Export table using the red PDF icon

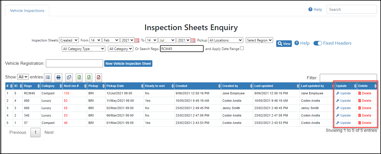pyautogui.click(x=99, y=77)
